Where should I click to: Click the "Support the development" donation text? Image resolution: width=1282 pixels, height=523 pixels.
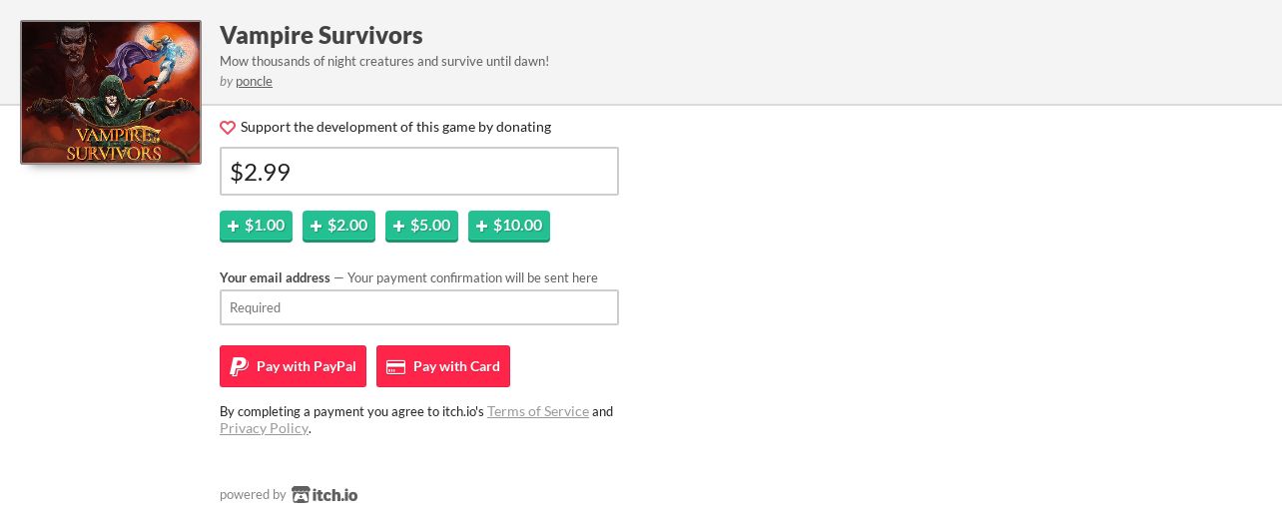click(x=395, y=127)
